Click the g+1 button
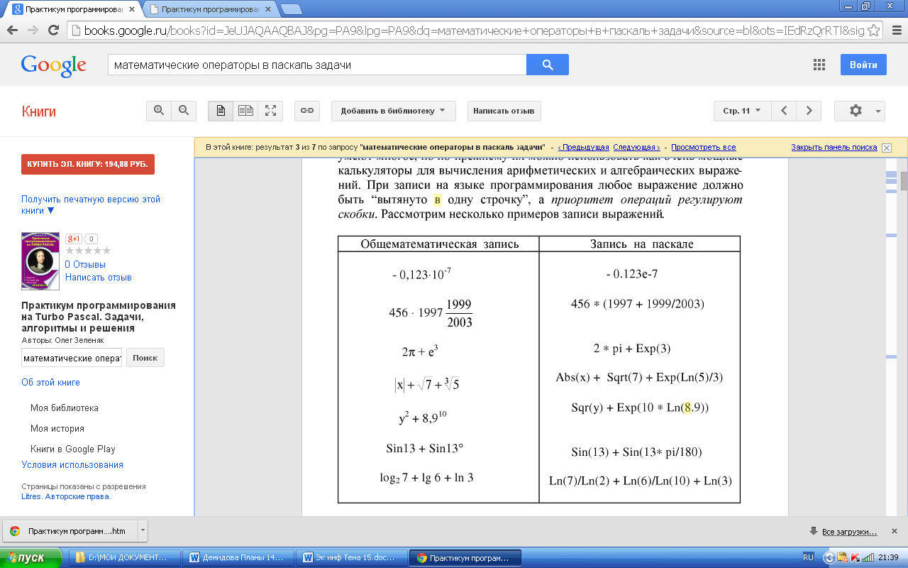The width and height of the screenshot is (908, 568). (x=74, y=239)
